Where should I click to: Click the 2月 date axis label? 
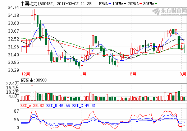[x=133, y=74]
